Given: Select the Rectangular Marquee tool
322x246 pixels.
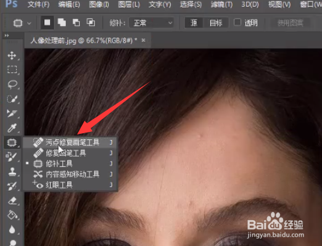Looking at the screenshot, I should (x=12, y=70).
